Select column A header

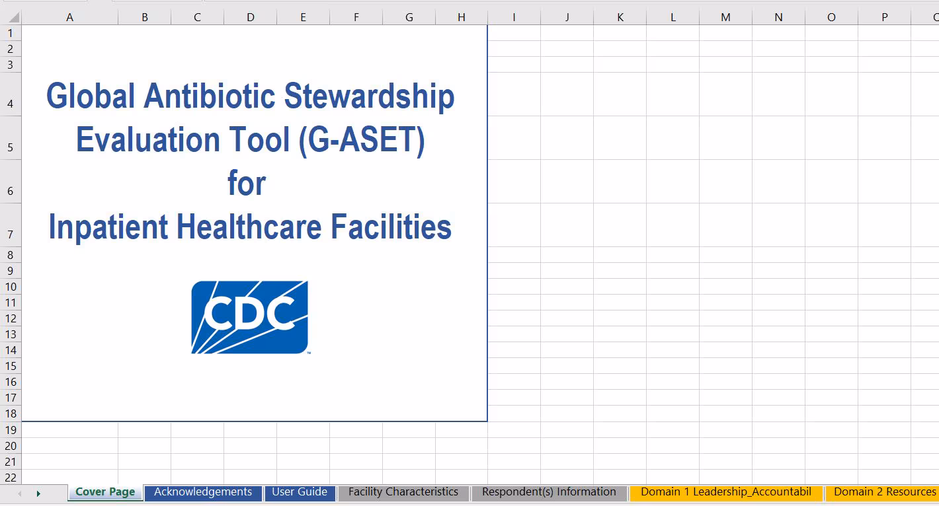69,18
